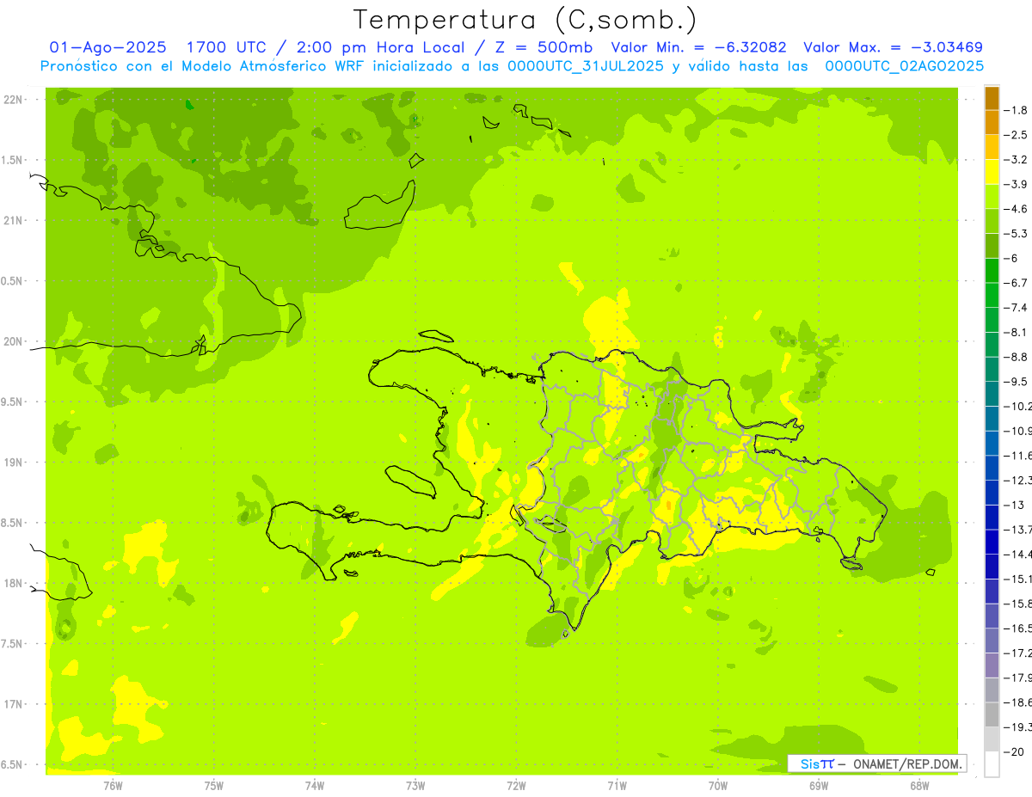1032x797 pixels.
Task: Click the '01-Ago-2025' date text
Action: coord(107,47)
